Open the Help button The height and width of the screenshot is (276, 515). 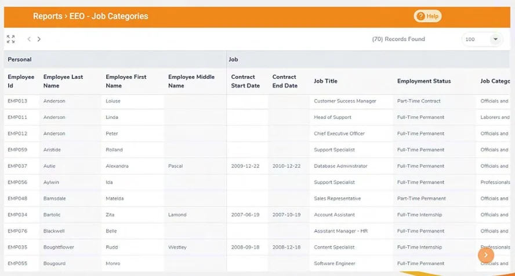click(x=427, y=16)
